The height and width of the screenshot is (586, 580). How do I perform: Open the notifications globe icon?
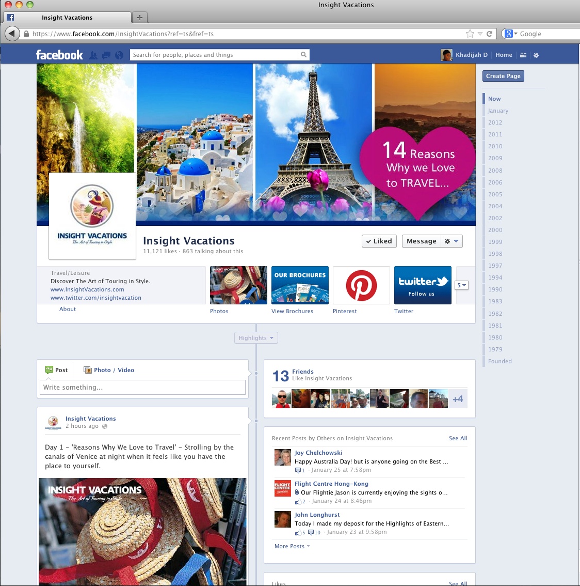[x=119, y=55]
